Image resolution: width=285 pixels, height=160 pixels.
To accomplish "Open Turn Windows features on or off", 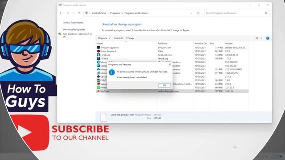I will tap(77, 35).
